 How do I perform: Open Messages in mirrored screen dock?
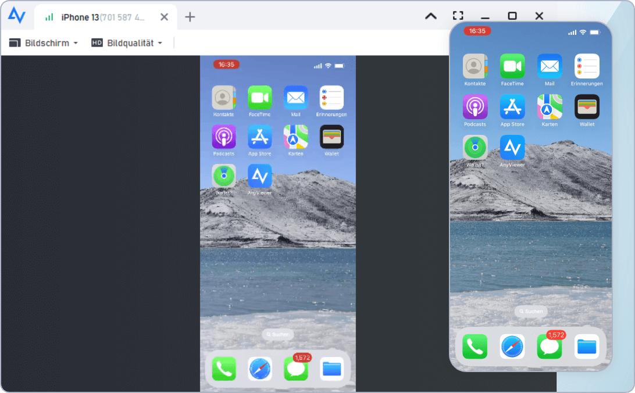[295, 369]
